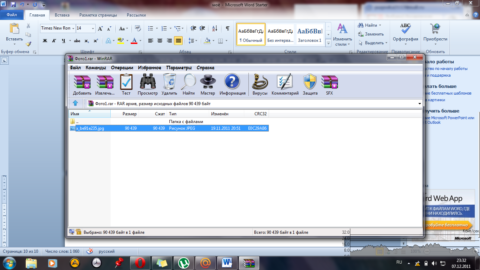Image resolution: width=480 pixels, height=270 pixels.
Task: Click the Word bold (Ж) button
Action: coord(45,41)
